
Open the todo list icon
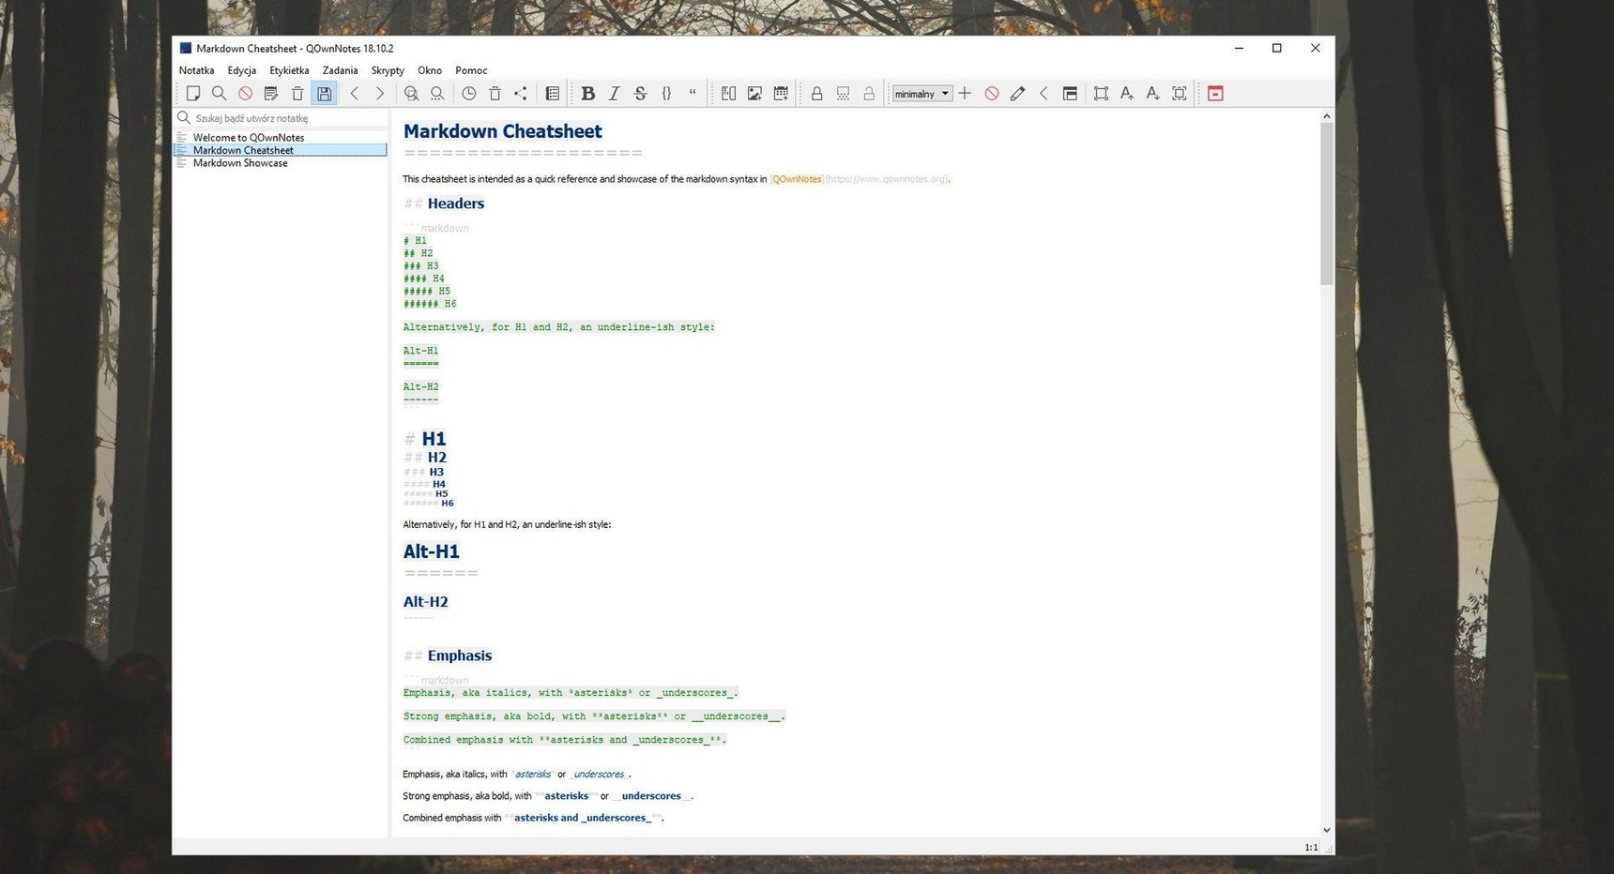pyautogui.click(x=553, y=94)
